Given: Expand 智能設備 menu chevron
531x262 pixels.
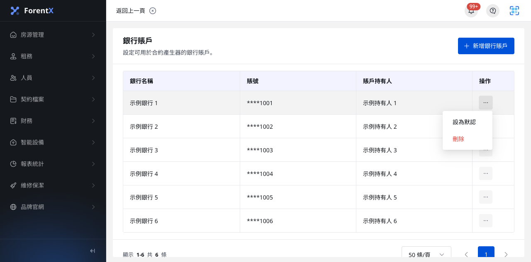Looking at the screenshot, I should click(x=93, y=142).
